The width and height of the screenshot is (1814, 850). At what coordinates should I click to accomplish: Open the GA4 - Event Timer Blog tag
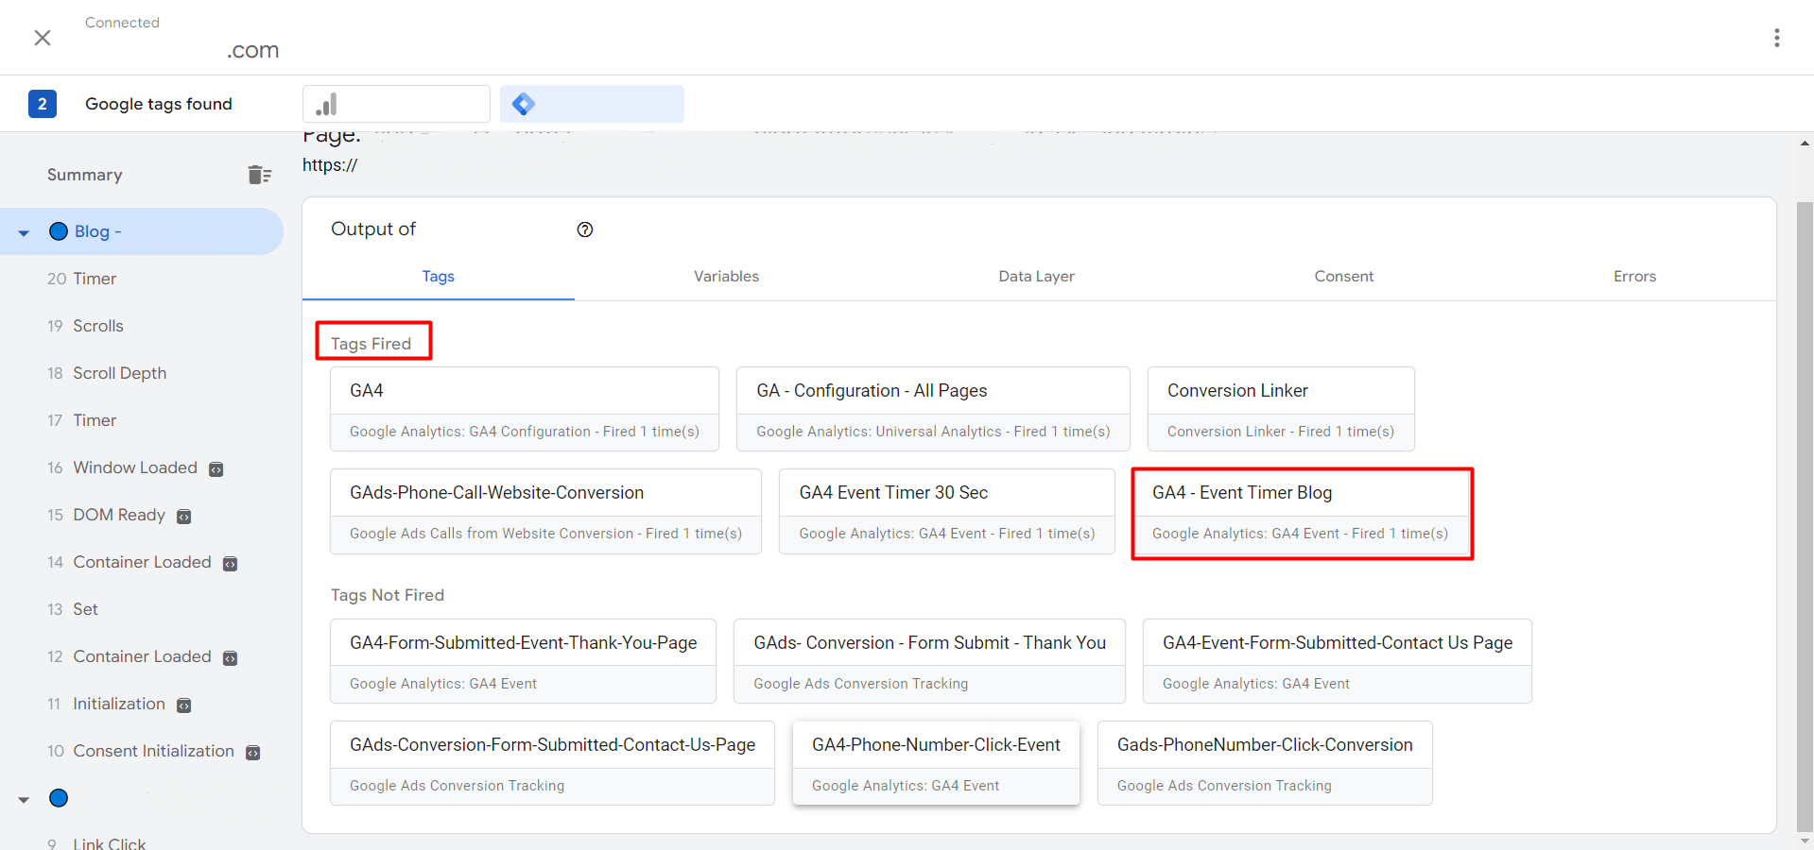click(x=1301, y=512)
